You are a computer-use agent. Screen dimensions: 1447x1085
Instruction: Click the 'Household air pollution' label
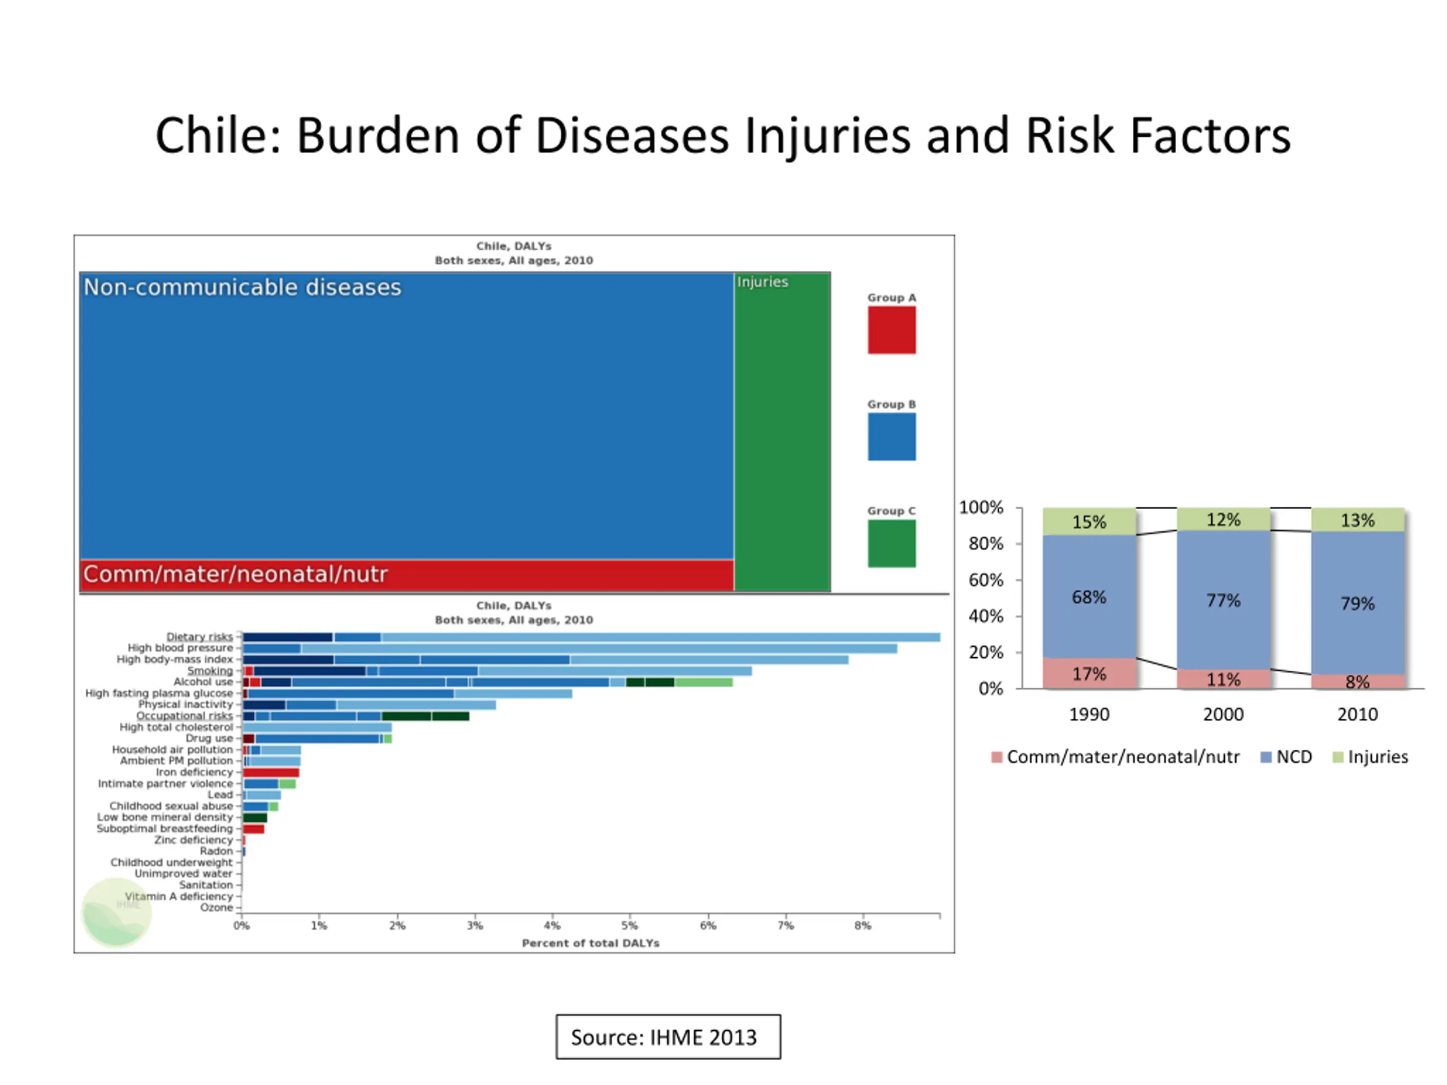(172, 749)
